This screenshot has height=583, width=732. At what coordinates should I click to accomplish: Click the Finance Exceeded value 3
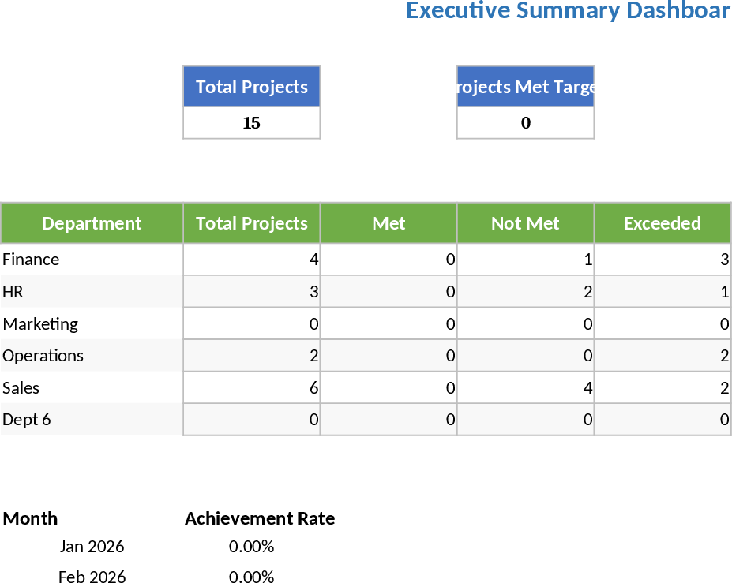click(x=662, y=260)
